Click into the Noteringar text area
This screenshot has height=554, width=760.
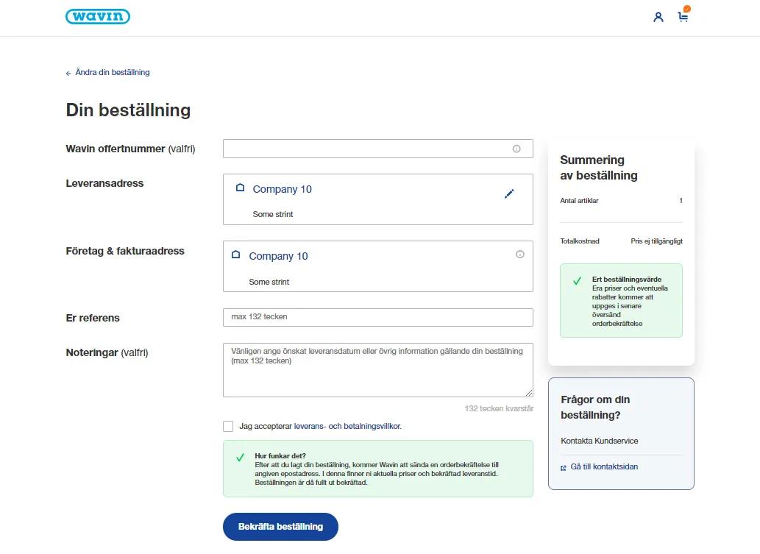(378, 370)
